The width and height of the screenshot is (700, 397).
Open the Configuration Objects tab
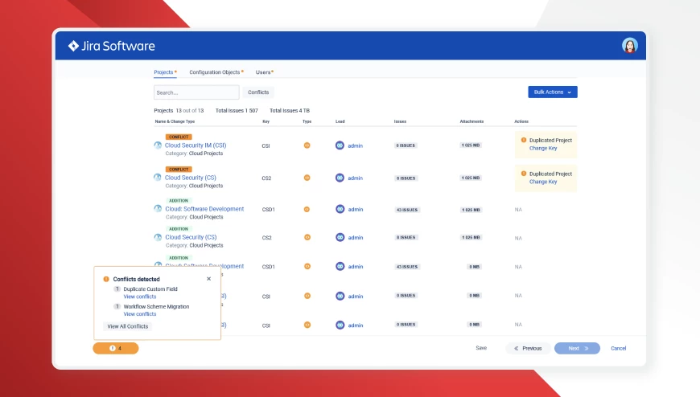coord(216,72)
